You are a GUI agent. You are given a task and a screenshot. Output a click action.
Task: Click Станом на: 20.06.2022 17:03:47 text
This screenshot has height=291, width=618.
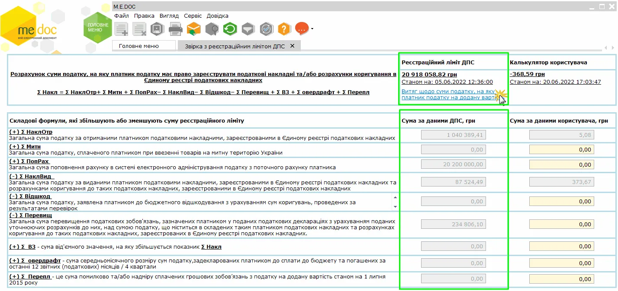click(x=555, y=82)
